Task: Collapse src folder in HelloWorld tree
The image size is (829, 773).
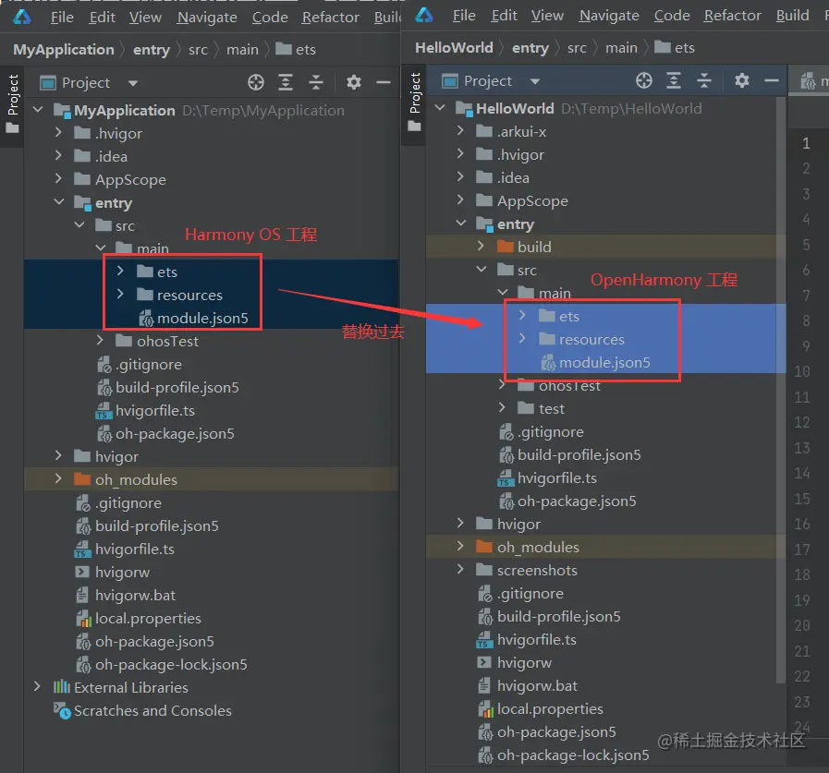Action: click(x=482, y=270)
